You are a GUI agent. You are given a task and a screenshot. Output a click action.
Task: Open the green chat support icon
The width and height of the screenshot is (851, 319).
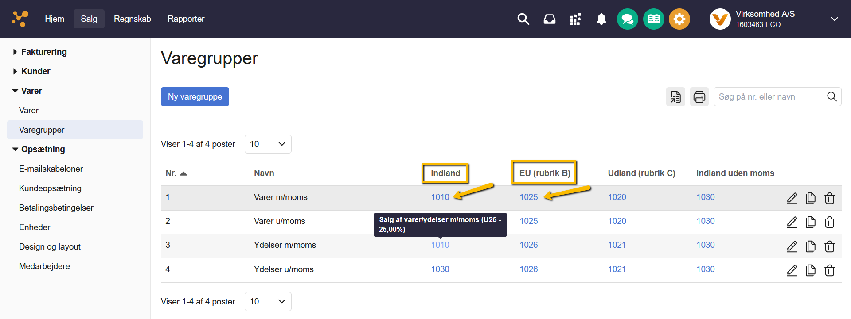pos(627,19)
